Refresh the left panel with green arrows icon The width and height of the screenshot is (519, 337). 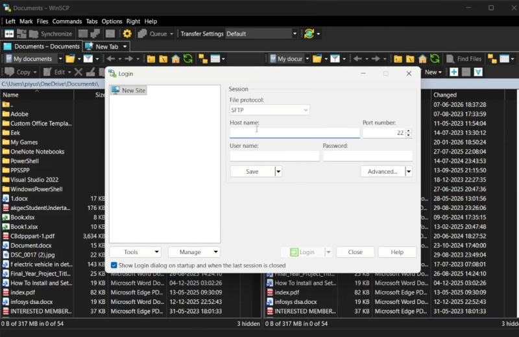188,59
